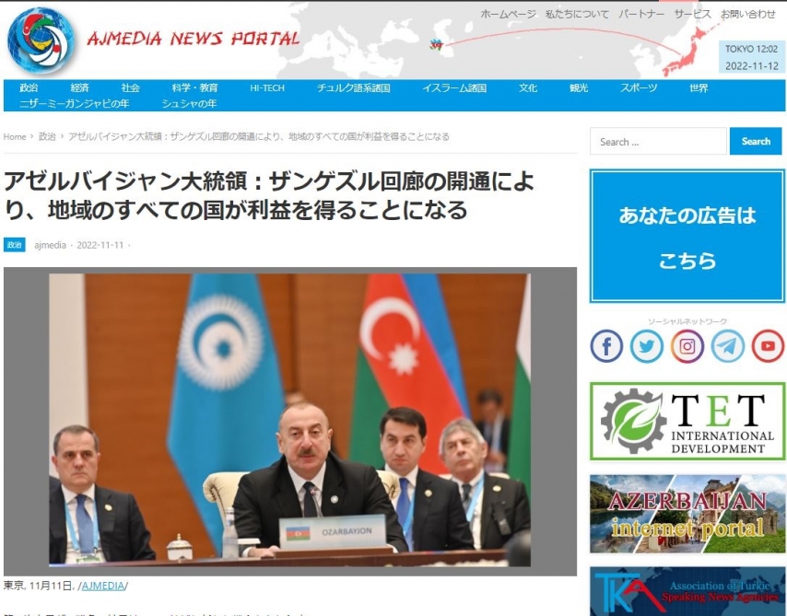This screenshot has height=616, width=787.
Task: Open the Telegram social icon
Action: (728, 346)
